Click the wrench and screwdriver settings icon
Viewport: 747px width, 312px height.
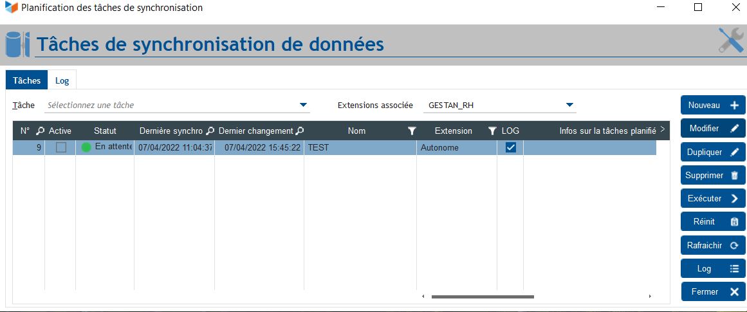[x=730, y=41]
